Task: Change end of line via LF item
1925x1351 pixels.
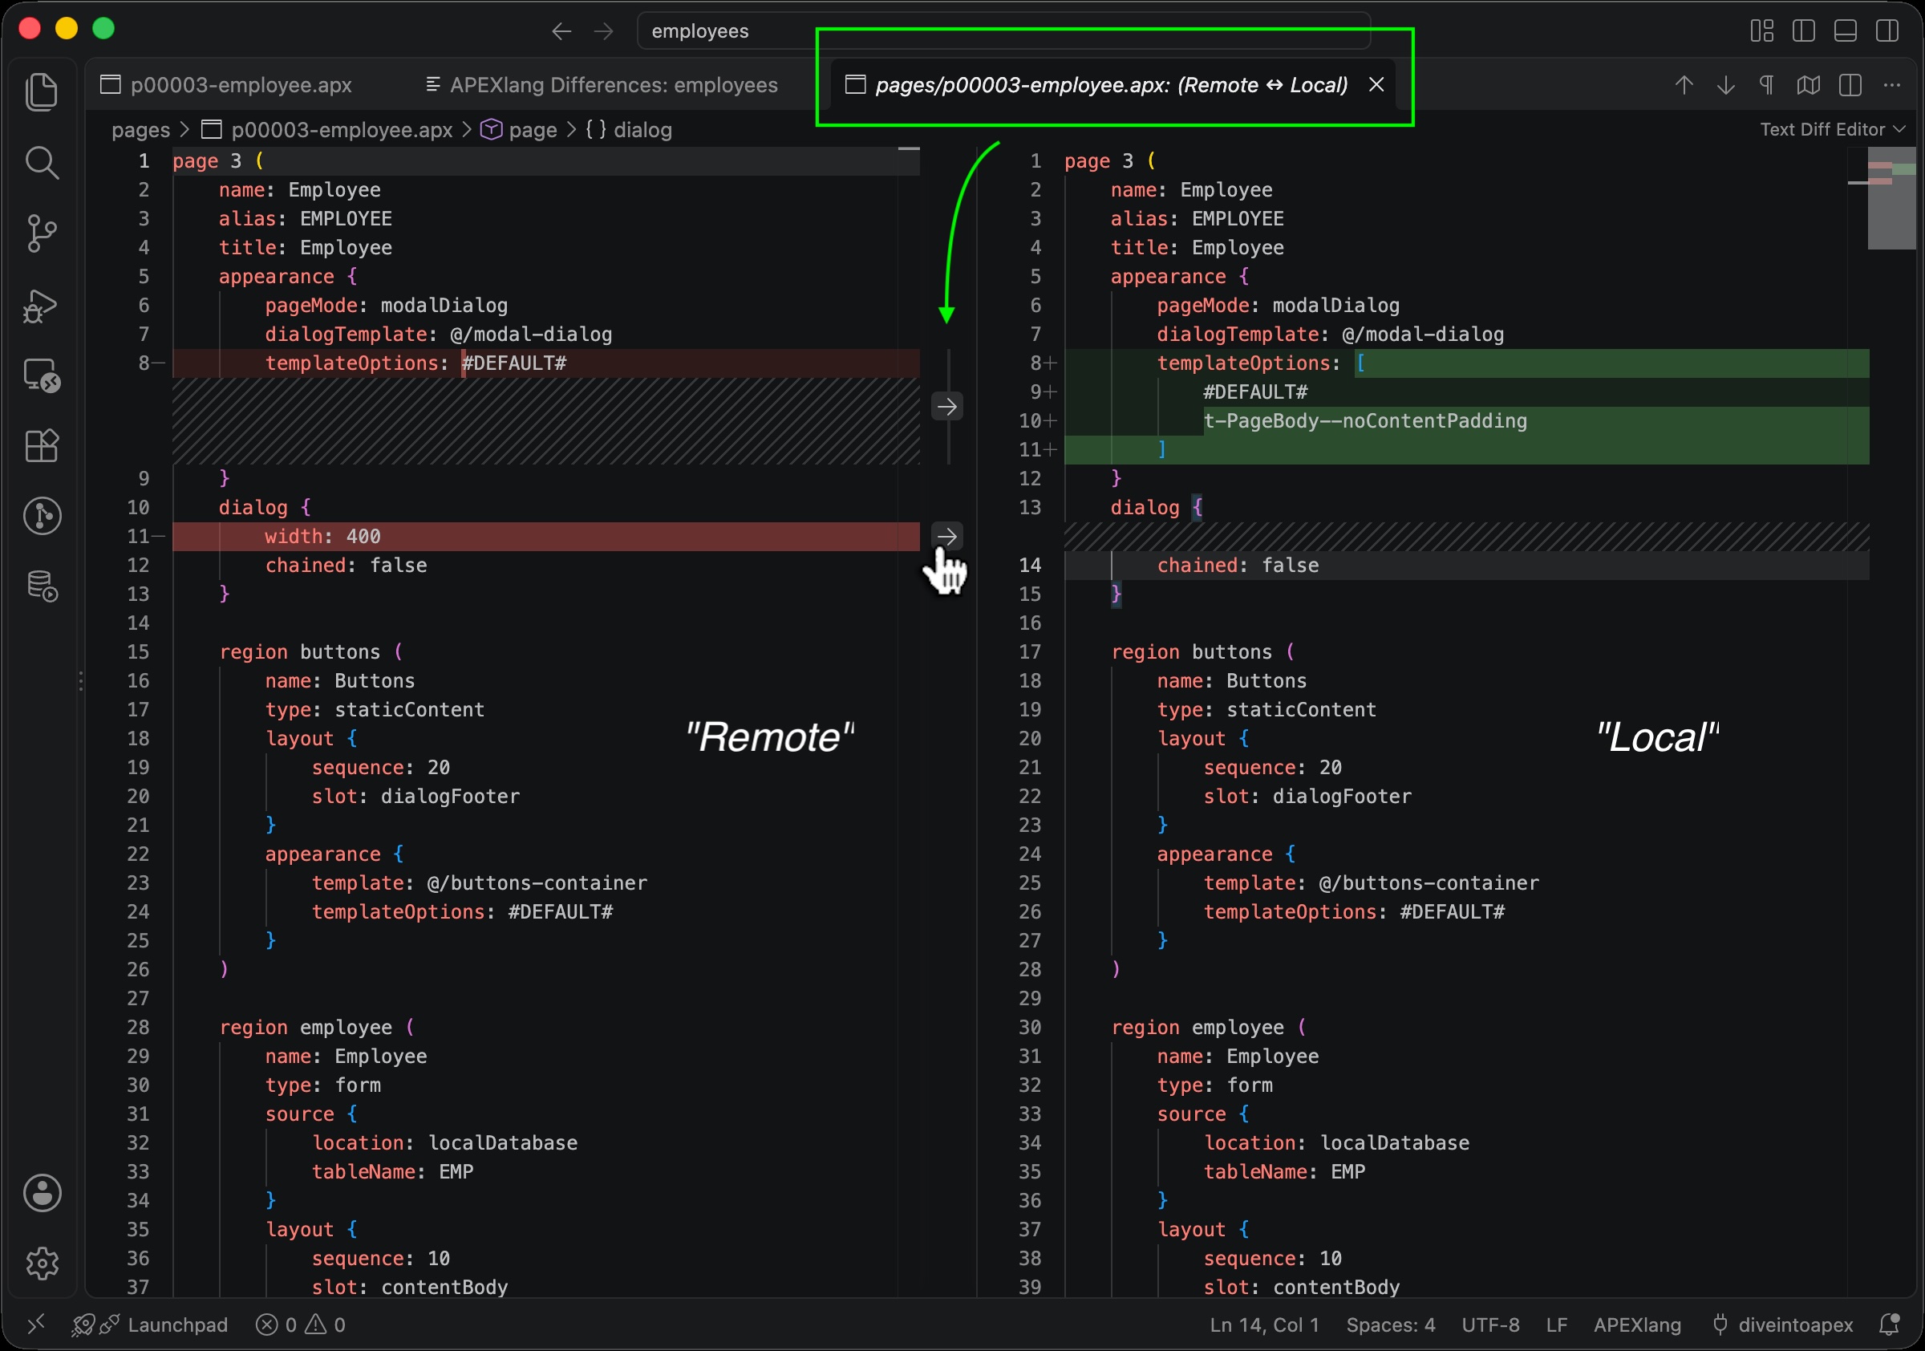Action: [1556, 1325]
